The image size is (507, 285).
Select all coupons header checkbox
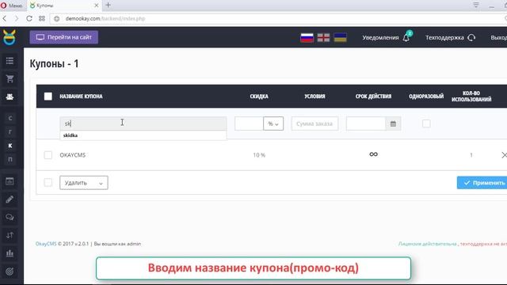(x=48, y=97)
